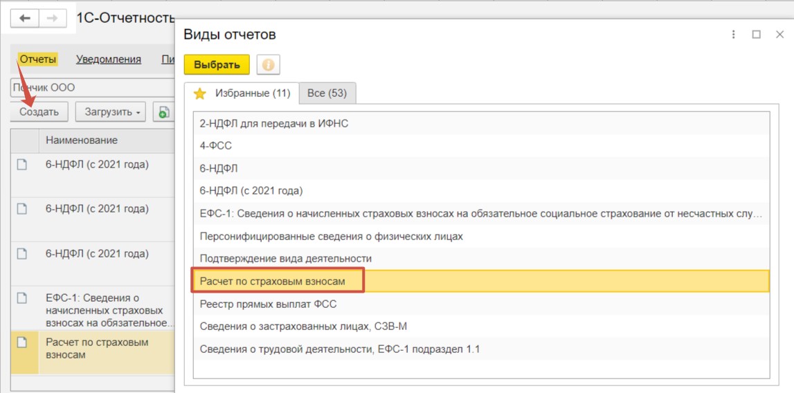The height and width of the screenshot is (393, 794).
Task: Click the Создать button
Action: click(x=39, y=112)
